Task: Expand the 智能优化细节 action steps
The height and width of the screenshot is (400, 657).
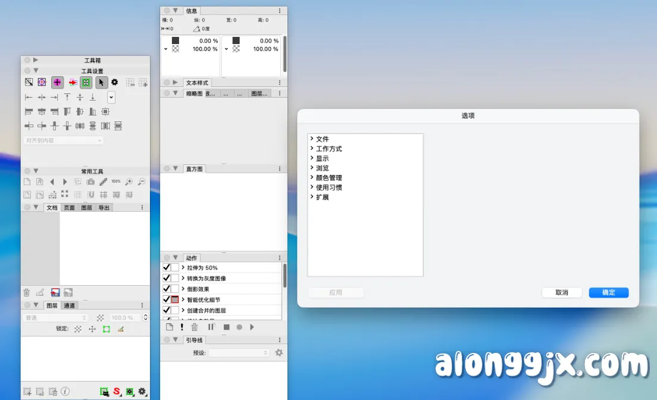Action: pos(183,299)
